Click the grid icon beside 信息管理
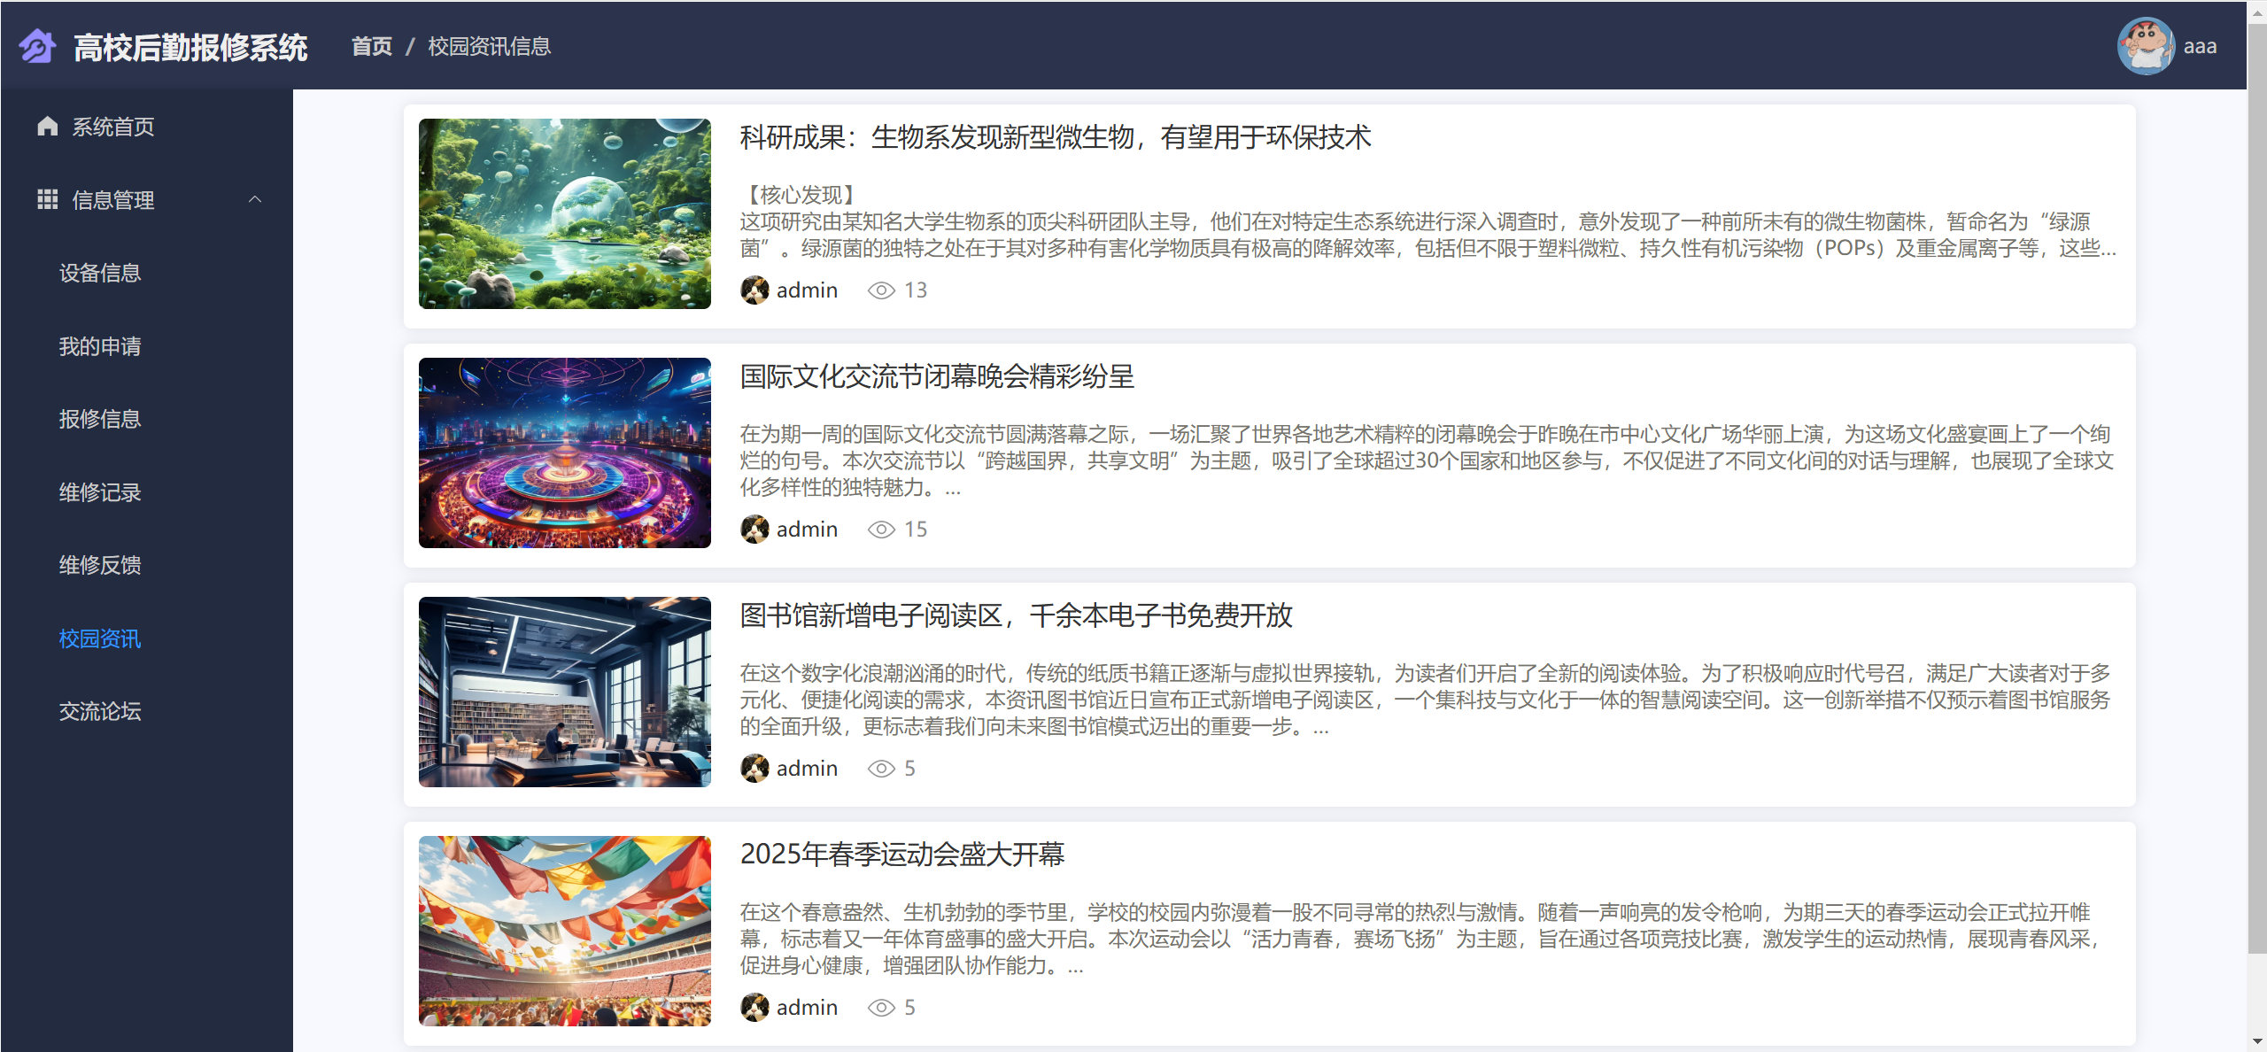The height and width of the screenshot is (1052, 2267). [48, 199]
